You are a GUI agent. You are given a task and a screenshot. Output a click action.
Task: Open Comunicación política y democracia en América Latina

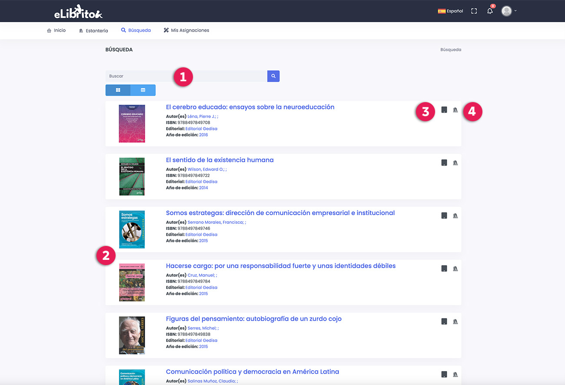[253, 372]
